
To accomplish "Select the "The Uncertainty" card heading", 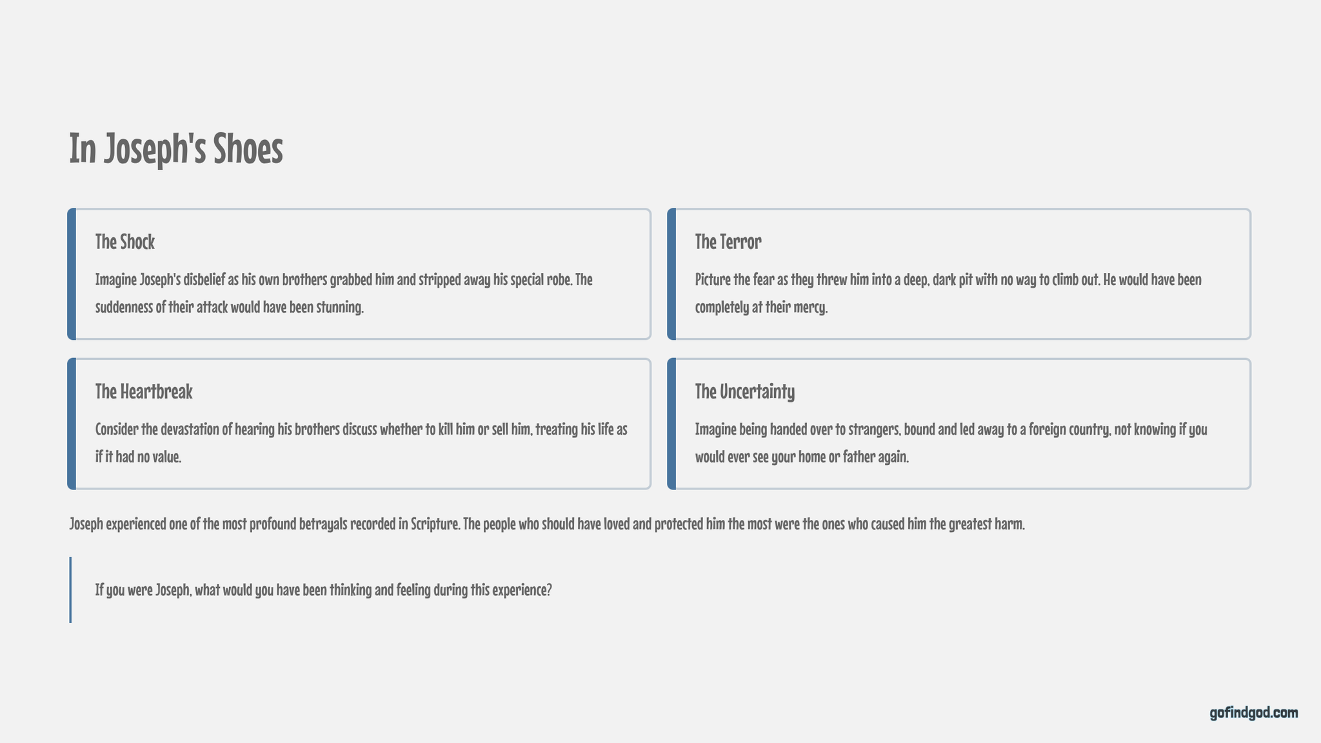I will point(745,391).
